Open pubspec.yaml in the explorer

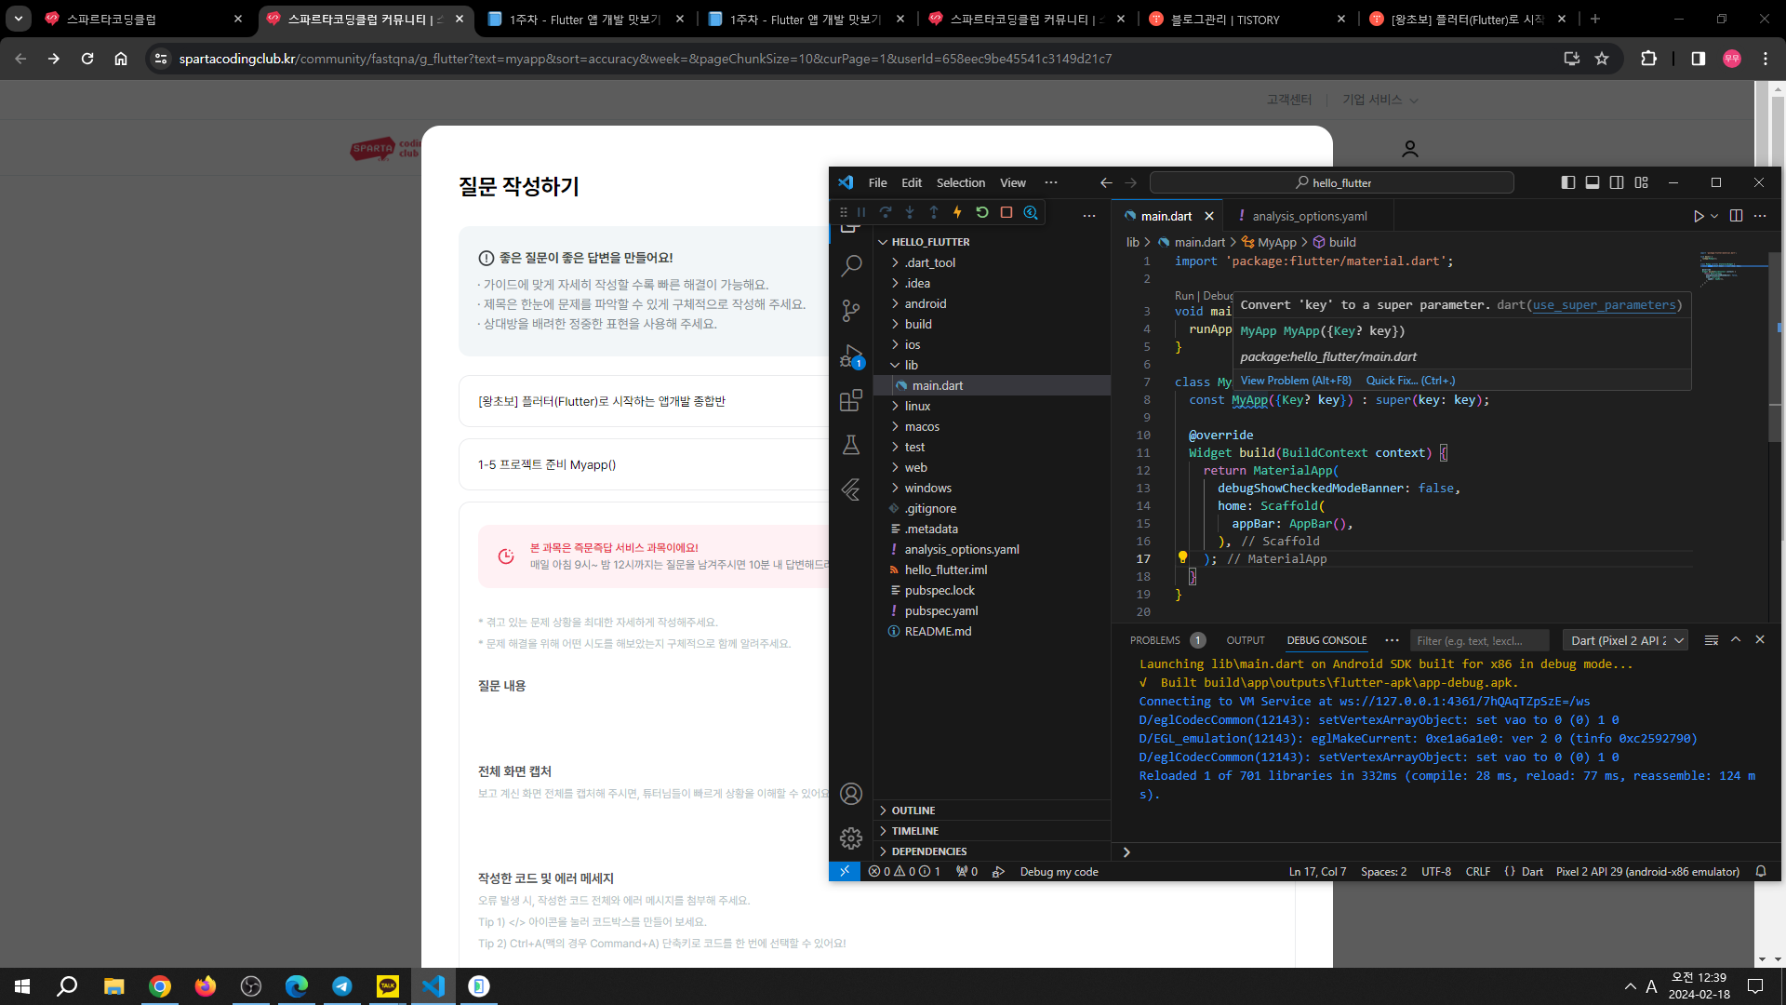pyautogui.click(x=941, y=610)
